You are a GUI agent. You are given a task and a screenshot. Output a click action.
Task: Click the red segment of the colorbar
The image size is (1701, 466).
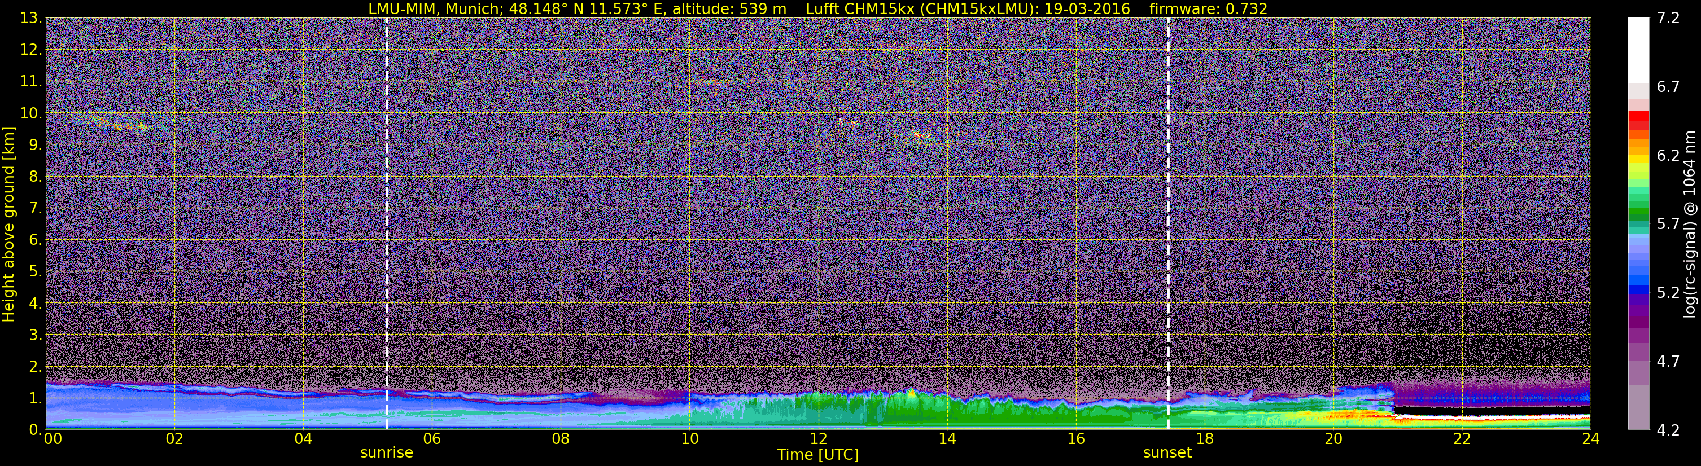[x=1638, y=117]
